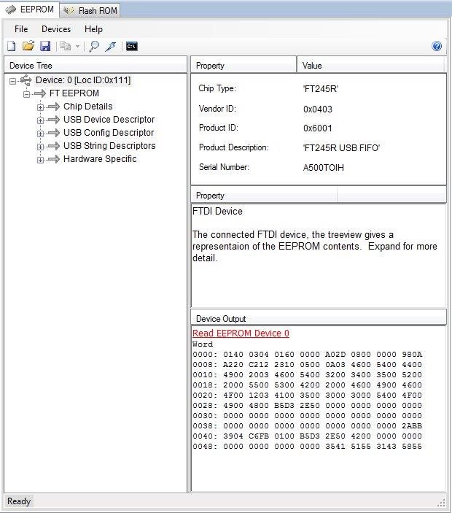
Task: Switch to the EEPROM tab
Action: (x=30, y=9)
